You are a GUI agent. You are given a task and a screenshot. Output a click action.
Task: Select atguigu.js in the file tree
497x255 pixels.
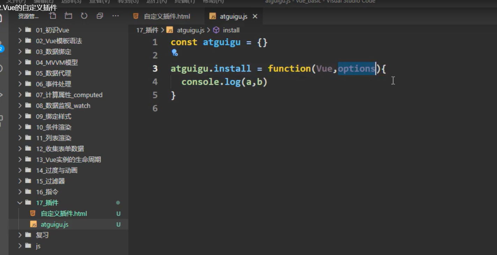(x=68, y=224)
